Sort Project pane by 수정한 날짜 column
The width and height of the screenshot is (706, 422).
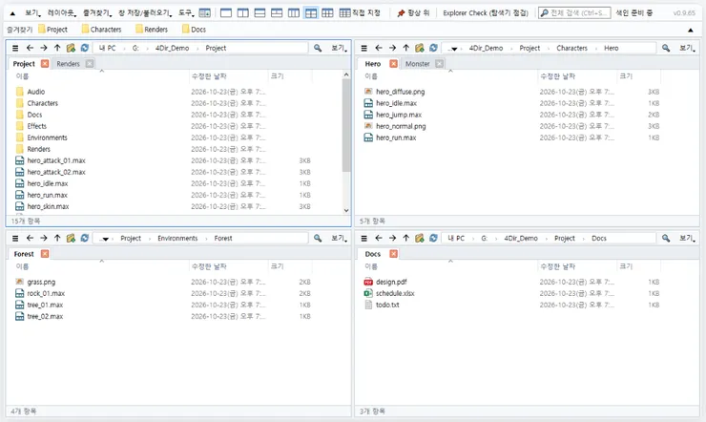(x=228, y=76)
